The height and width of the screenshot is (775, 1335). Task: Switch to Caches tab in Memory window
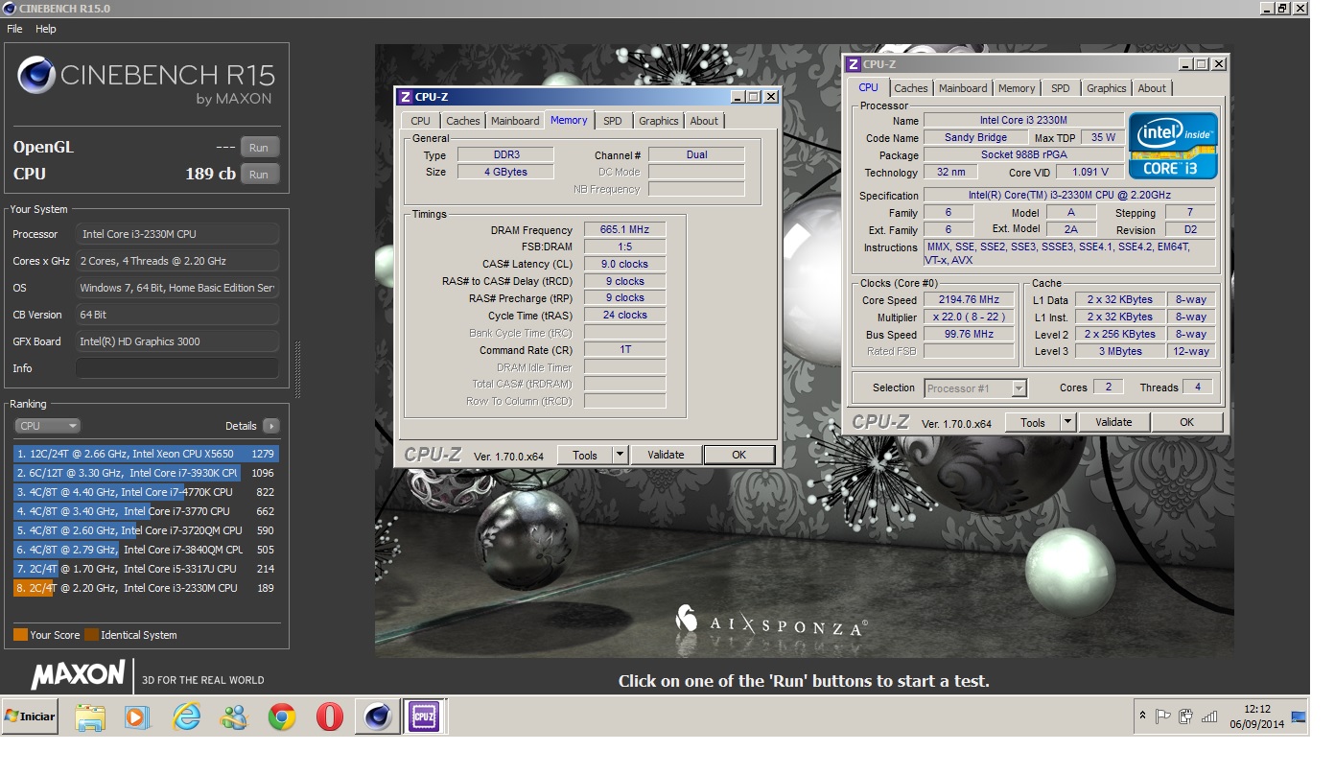point(463,121)
